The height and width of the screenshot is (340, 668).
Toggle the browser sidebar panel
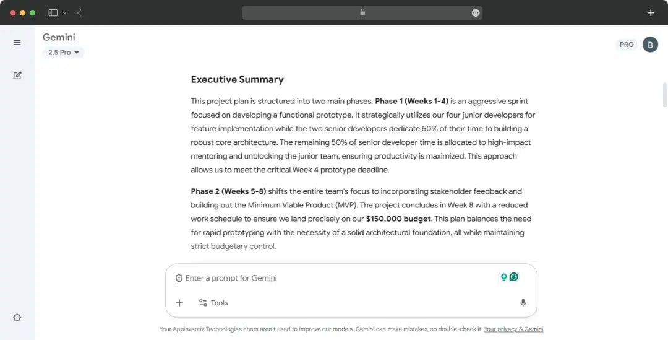[x=53, y=12]
